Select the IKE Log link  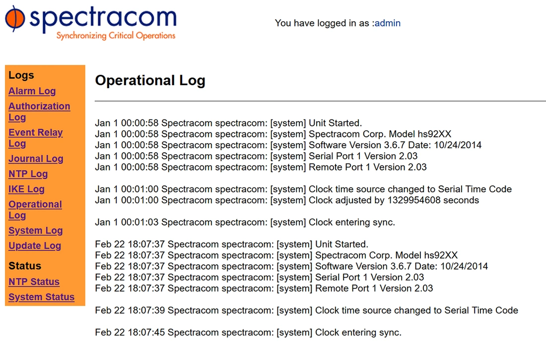click(x=26, y=189)
